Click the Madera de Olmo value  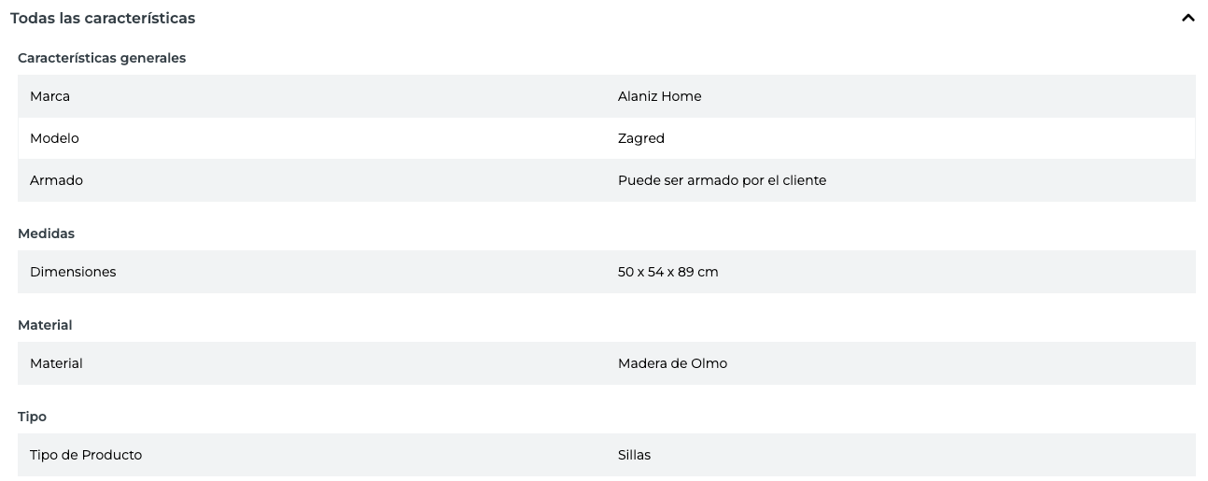672,363
